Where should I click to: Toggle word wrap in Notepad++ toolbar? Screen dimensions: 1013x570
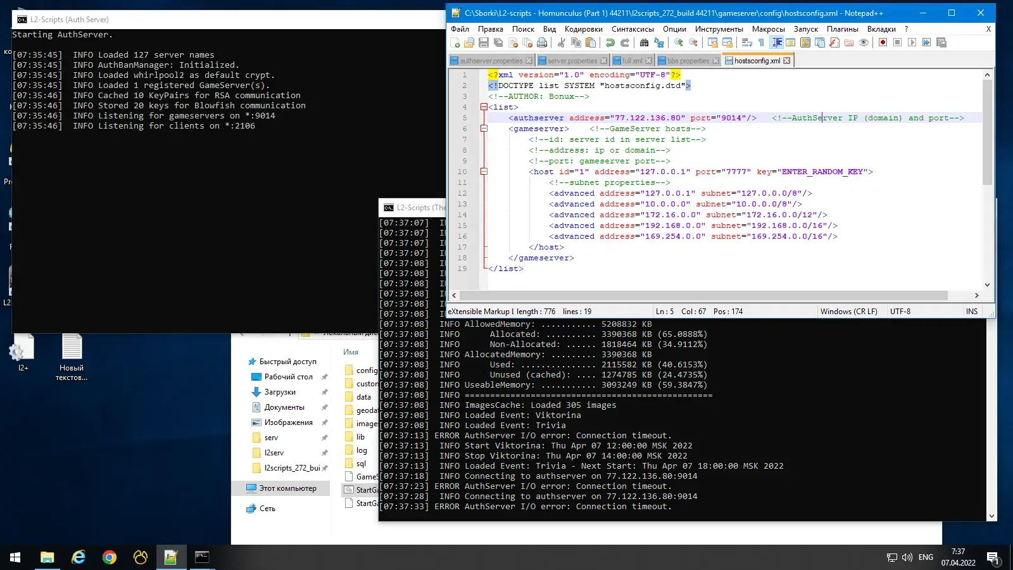coord(746,42)
